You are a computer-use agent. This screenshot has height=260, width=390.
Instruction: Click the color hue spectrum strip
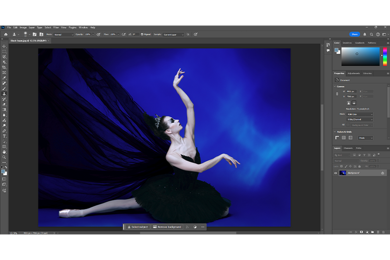point(385,56)
